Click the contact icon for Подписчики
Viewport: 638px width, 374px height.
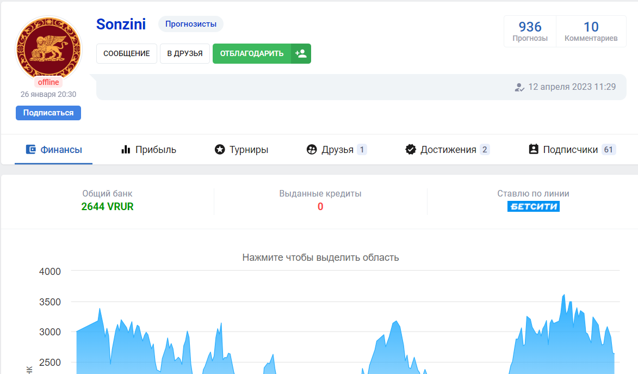(534, 149)
